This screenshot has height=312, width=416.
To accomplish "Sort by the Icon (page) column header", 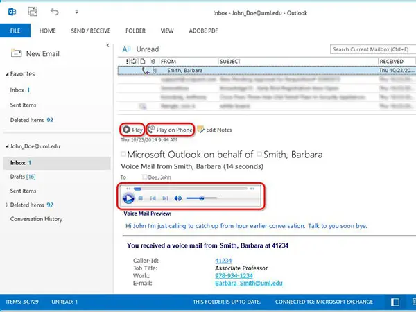I will point(143,62).
